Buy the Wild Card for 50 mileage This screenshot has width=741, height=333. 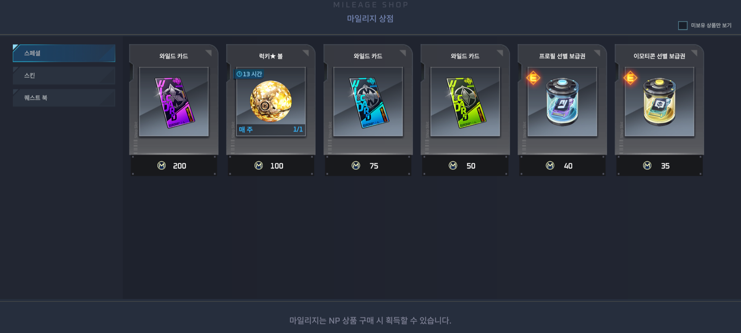(x=465, y=165)
